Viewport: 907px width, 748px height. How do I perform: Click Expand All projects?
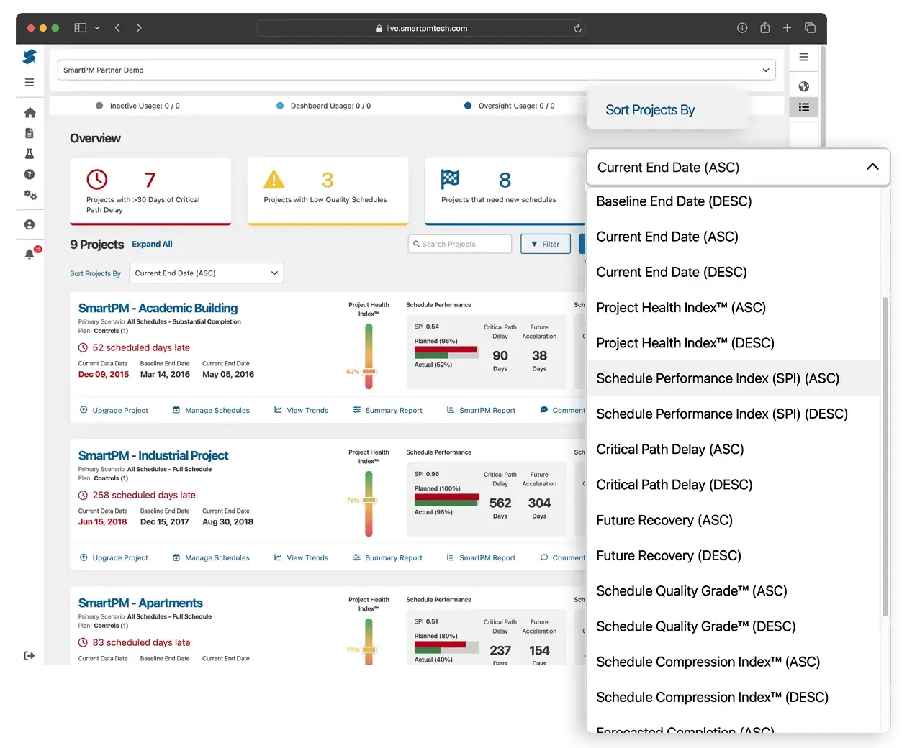click(x=152, y=245)
